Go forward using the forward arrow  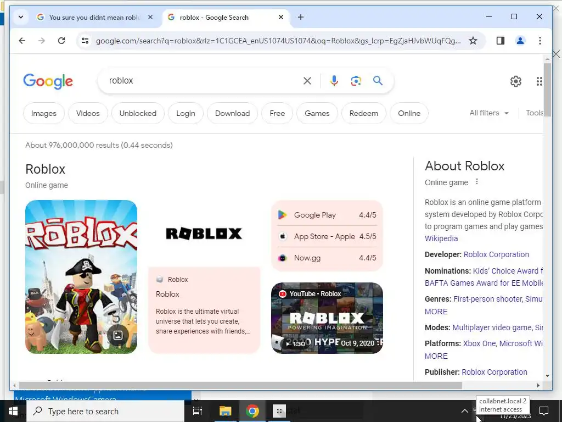click(x=42, y=41)
